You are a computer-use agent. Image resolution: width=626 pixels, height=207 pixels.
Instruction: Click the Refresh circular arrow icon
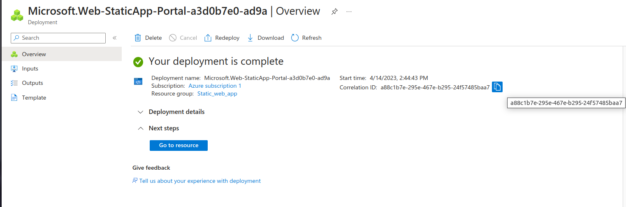[x=294, y=38]
